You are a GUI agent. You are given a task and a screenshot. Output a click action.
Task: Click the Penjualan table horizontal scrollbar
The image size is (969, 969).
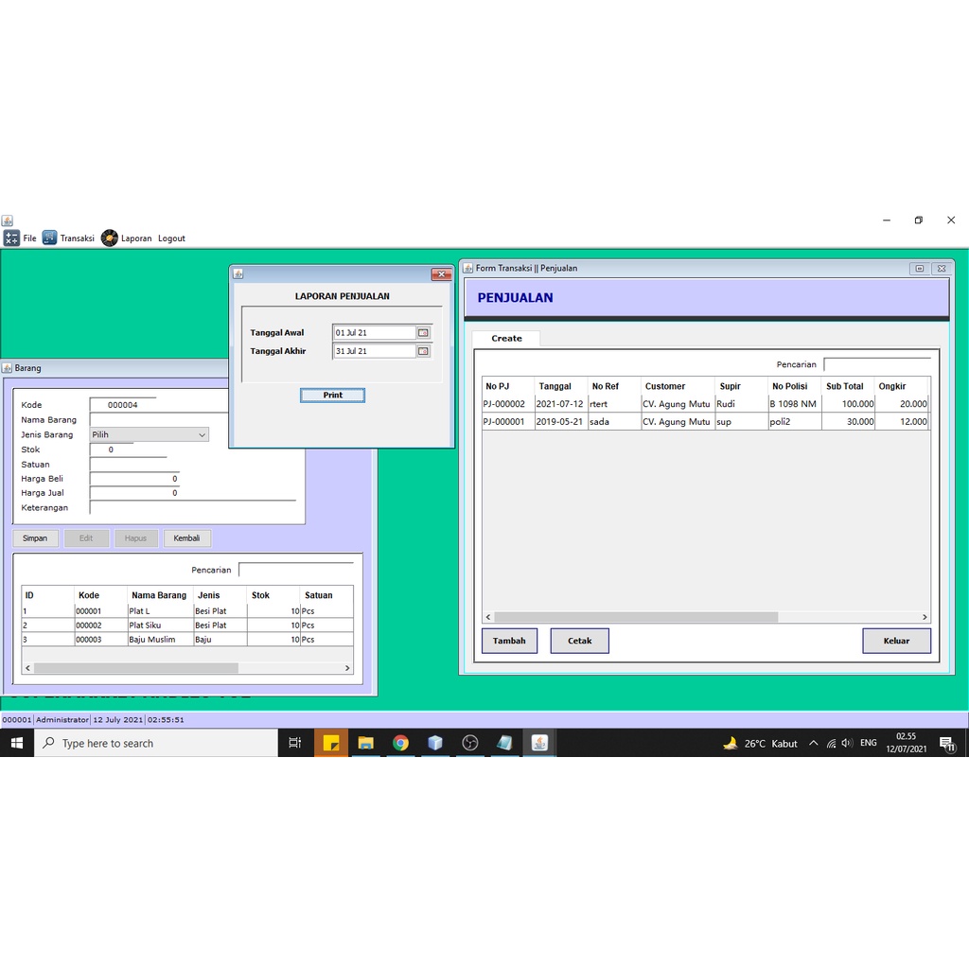[x=636, y=617]
